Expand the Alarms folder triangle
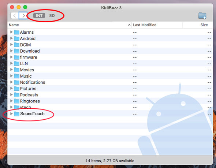The image size is (216, 168). point(11,32)
